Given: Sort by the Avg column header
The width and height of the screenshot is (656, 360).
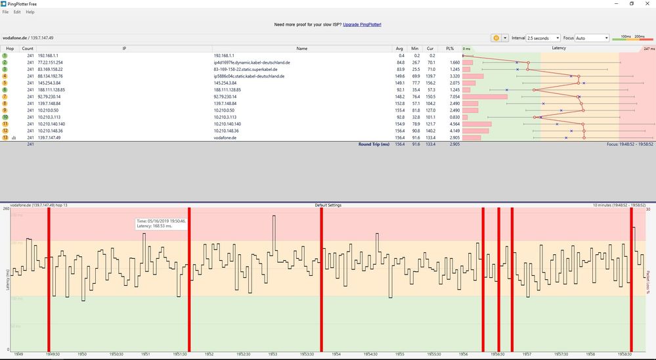Looking at the screenshot, I should coord(399,49).
